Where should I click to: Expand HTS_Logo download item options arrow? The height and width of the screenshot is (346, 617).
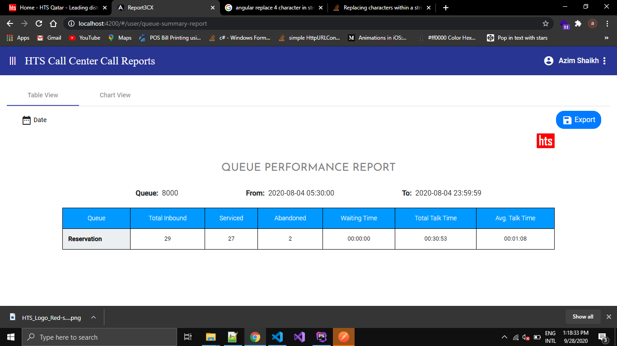pos(93,317)
